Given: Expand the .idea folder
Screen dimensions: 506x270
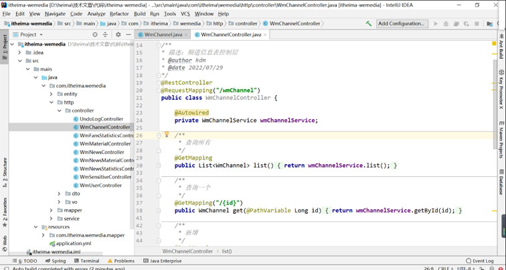Looking at the screenshot, I should pos(19,53).
